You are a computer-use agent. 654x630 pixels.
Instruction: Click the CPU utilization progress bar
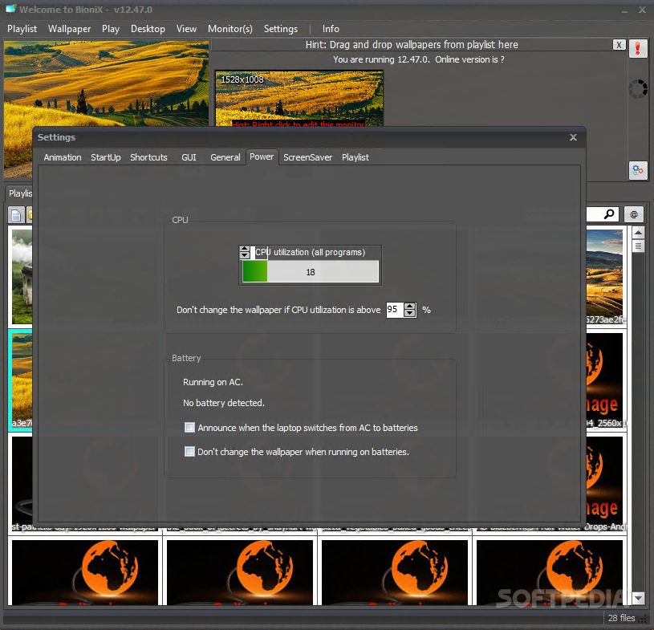point(311,271)
